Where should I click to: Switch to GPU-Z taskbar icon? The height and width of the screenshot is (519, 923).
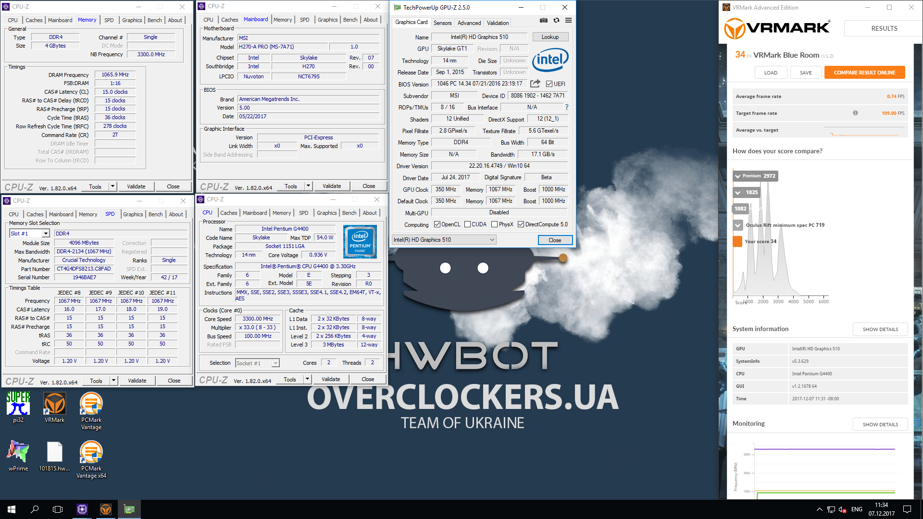(x=129, y=509)
